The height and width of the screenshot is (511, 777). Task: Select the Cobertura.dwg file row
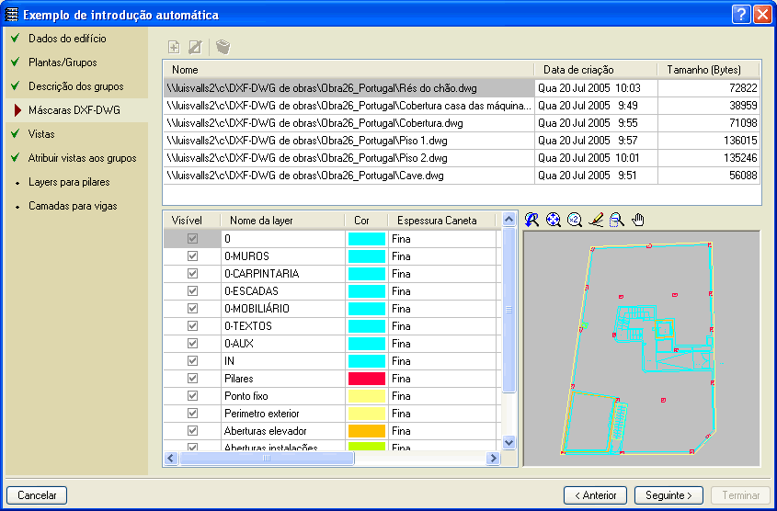pos(462,123)
